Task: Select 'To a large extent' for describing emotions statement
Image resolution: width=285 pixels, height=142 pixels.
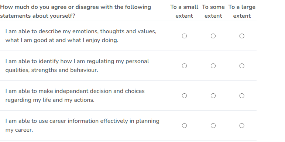Action: [242, 36]
